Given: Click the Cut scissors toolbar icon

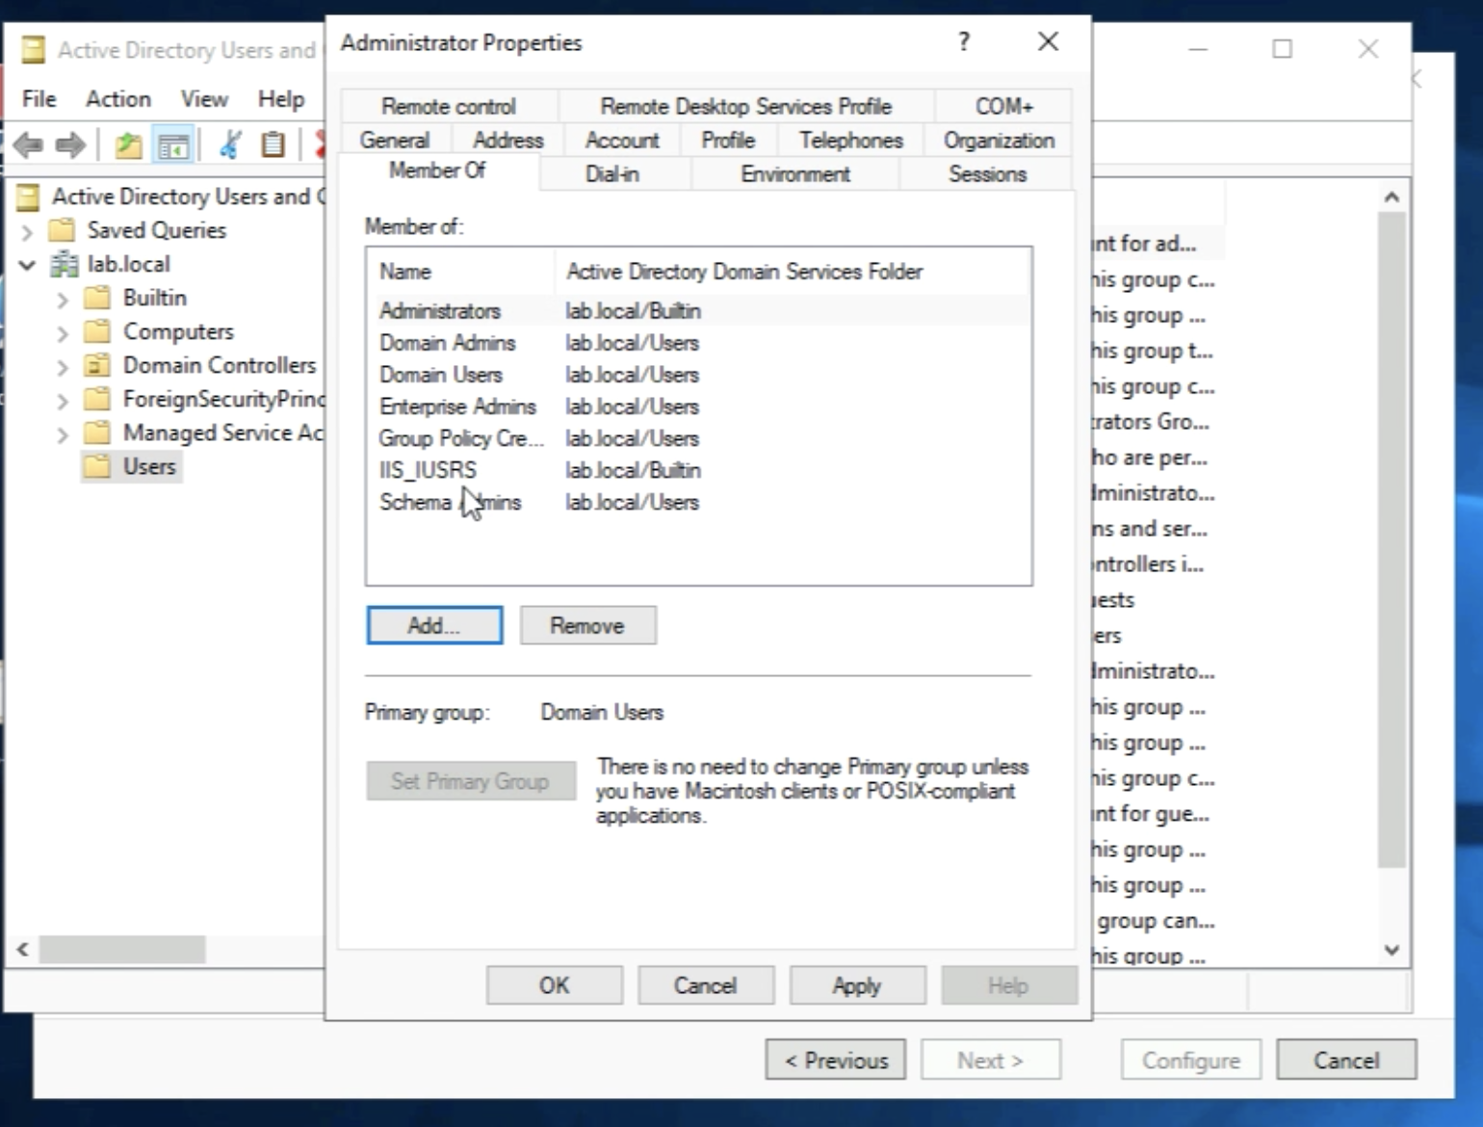Looking at the screenshot, I should click(230, 145).
